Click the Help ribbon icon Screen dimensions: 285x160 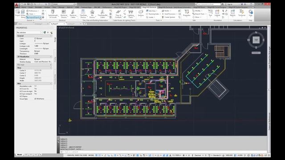[x=250, y=13]
